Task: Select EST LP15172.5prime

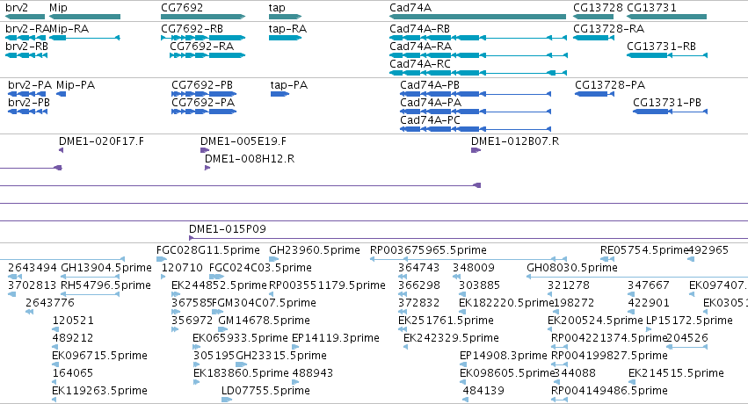Action: [x=650, y=329]
